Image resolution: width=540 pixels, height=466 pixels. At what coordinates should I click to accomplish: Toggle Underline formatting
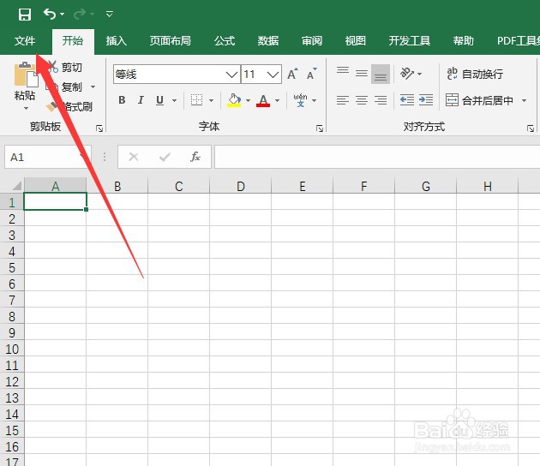click(159, 100)
